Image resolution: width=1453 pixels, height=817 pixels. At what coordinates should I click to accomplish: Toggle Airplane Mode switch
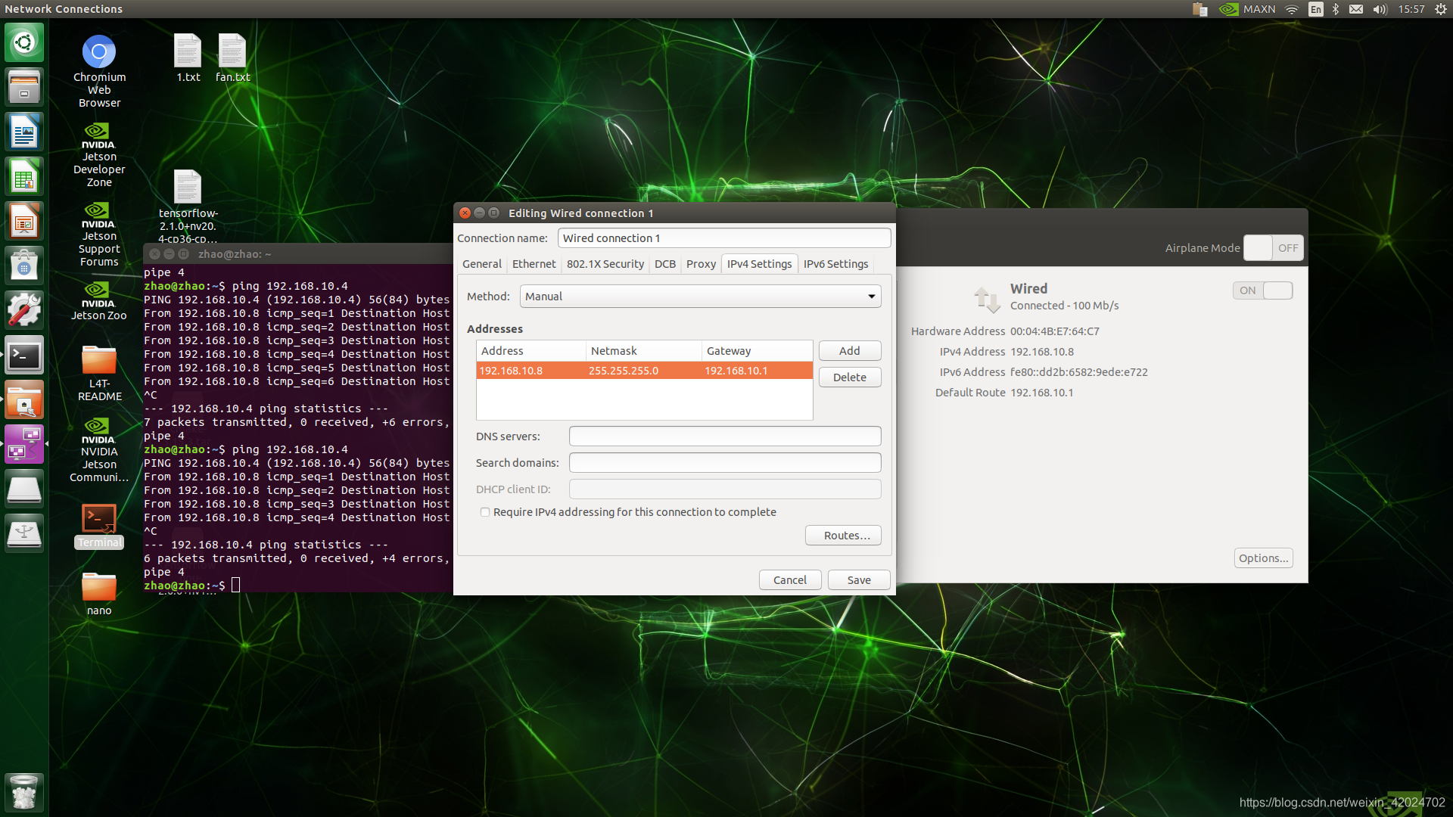click(x=1273, y=248)
